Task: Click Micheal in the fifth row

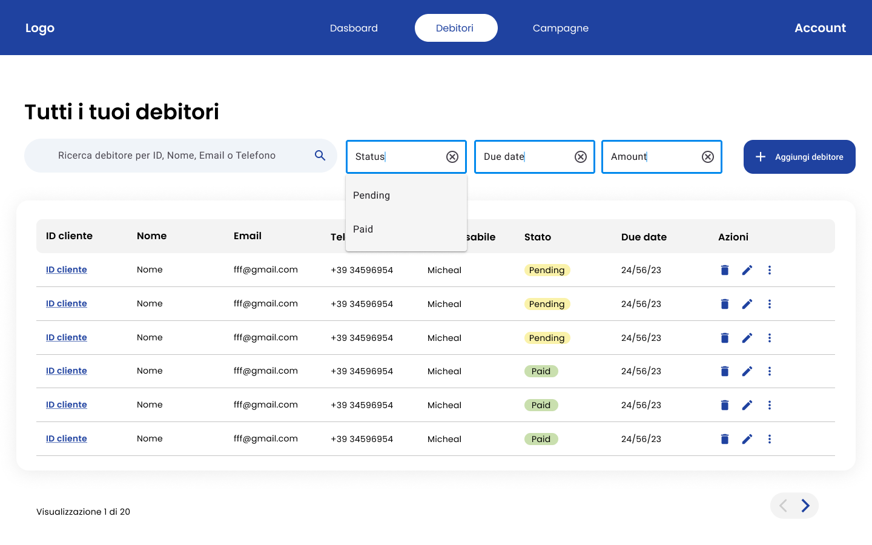Action: 444,405
